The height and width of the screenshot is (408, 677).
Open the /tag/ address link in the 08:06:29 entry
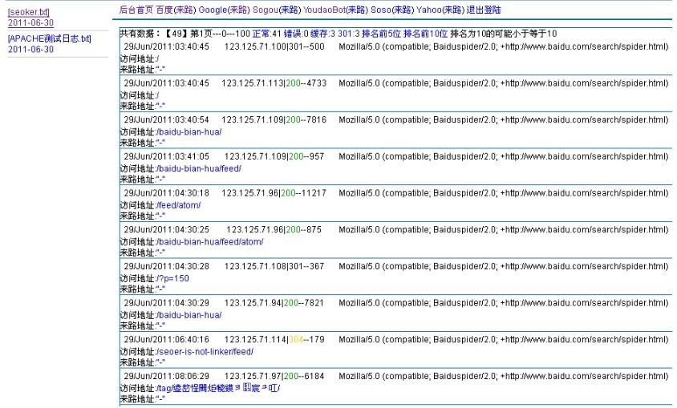[217, 388]
